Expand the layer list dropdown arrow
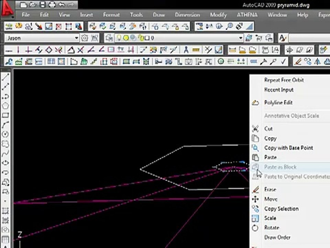This screenshot has height=248, width=330. pyautogui.click(x=241, y=38)
